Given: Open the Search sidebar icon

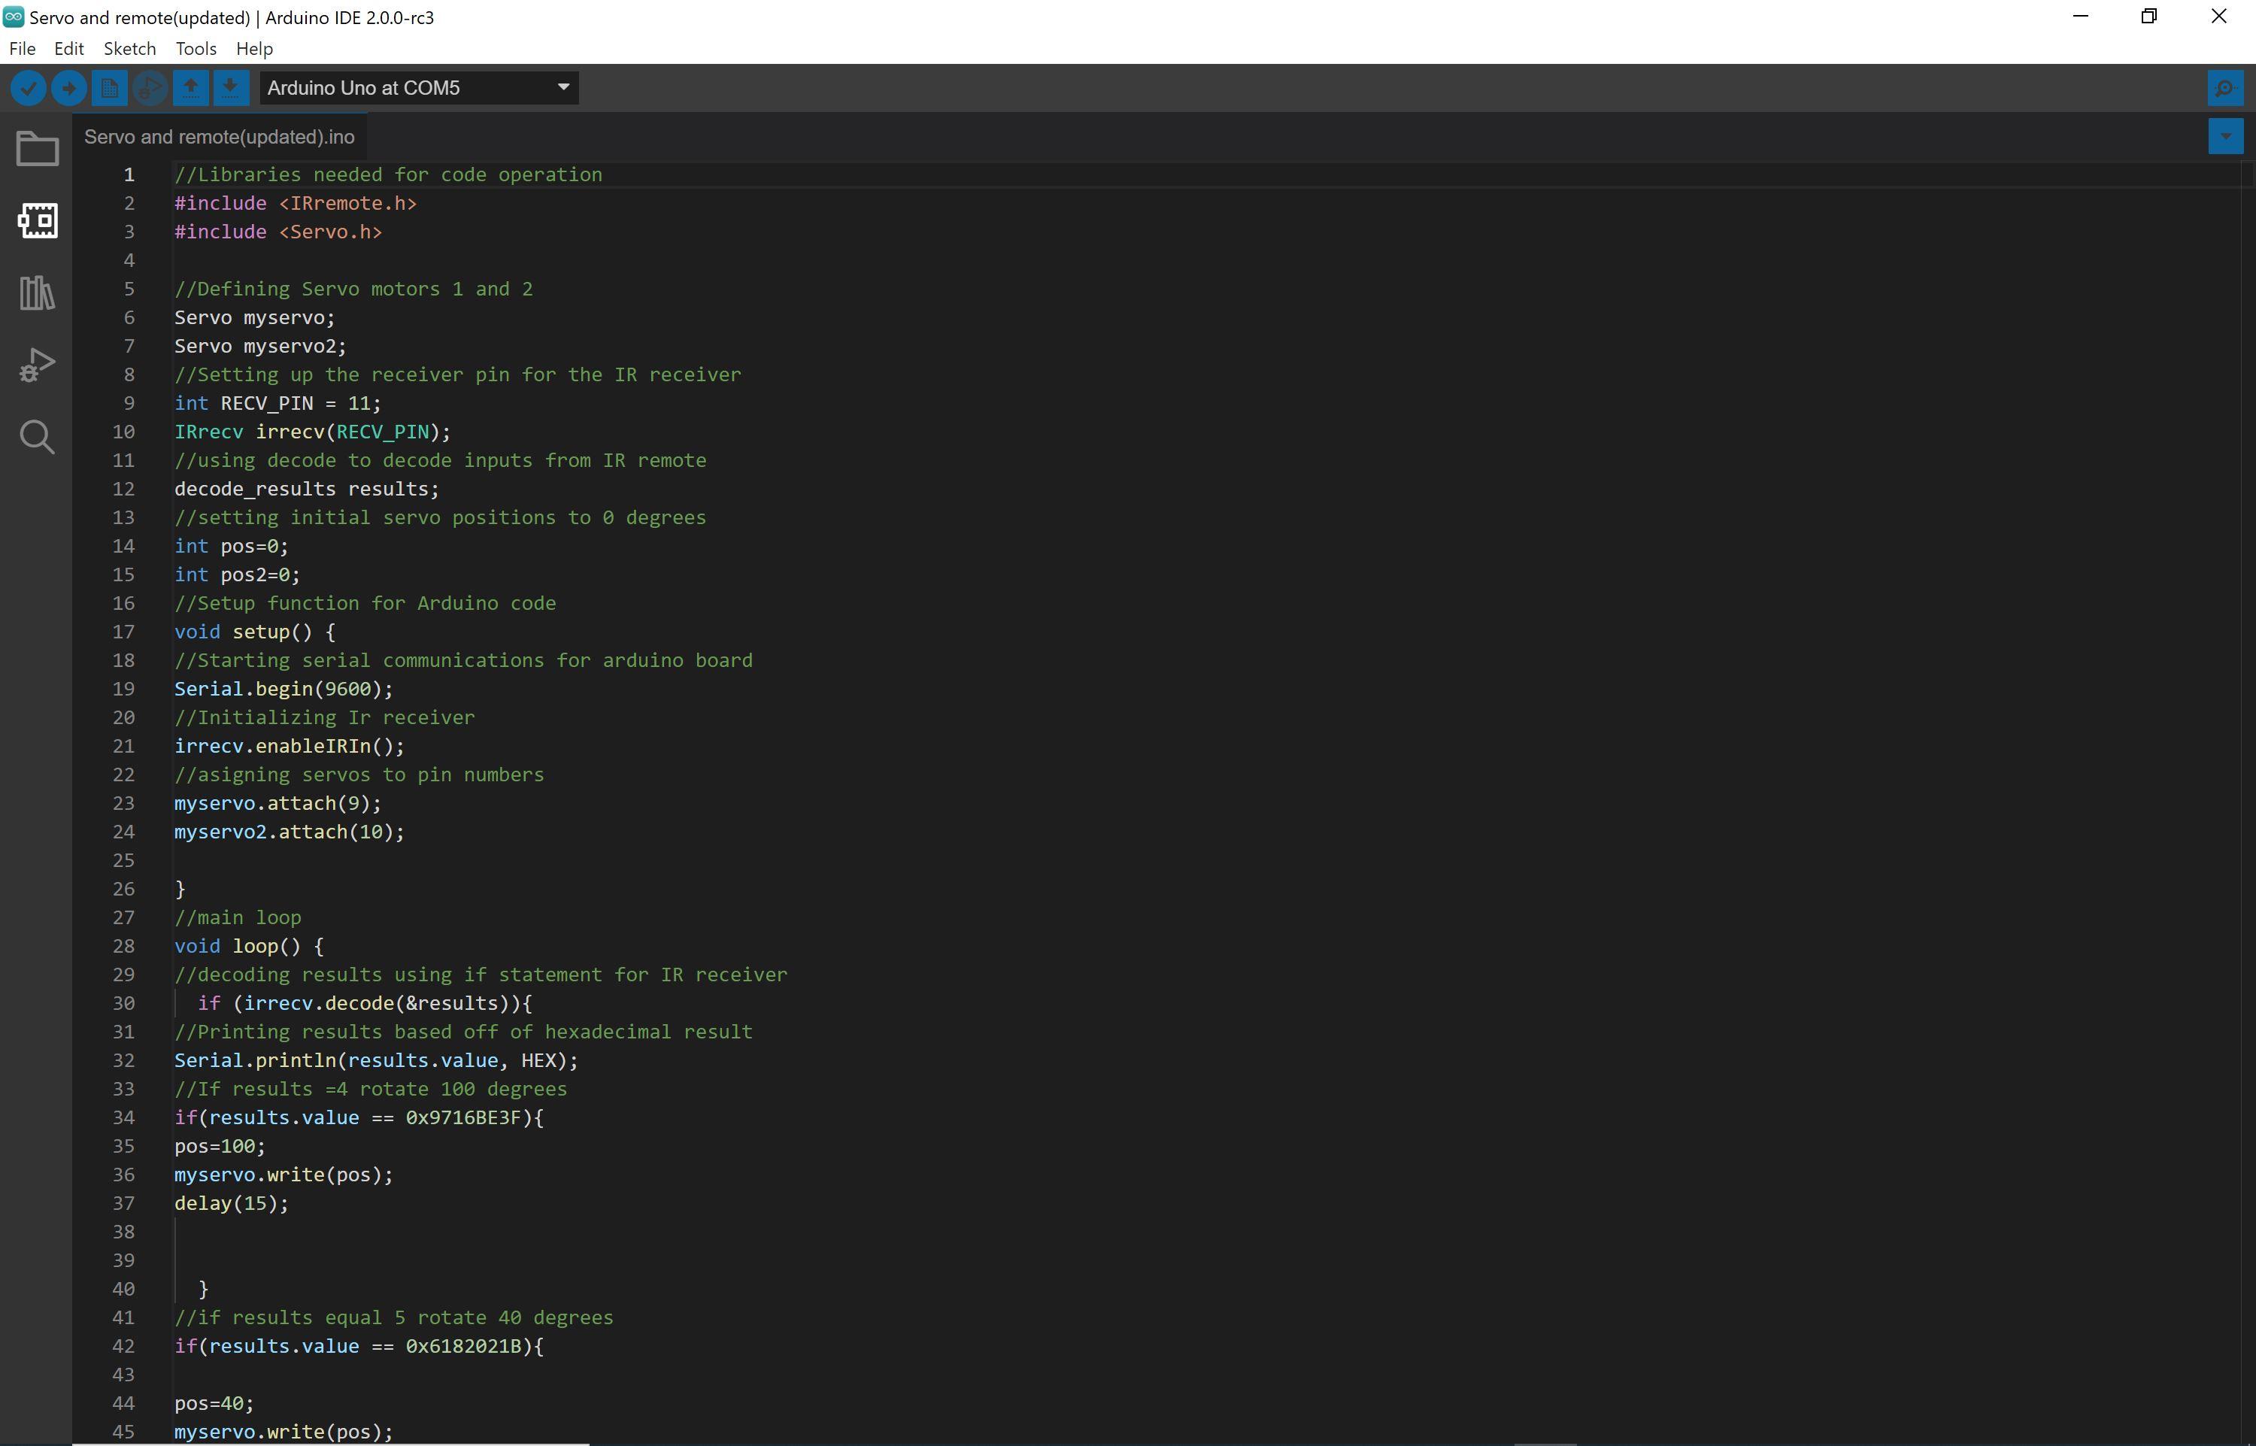Looking at the screenshot, I should click(x=38, y=437).
